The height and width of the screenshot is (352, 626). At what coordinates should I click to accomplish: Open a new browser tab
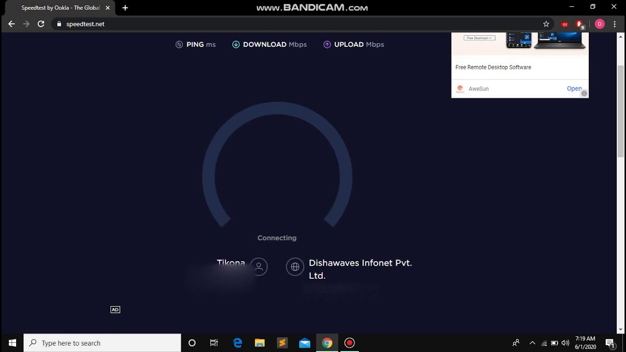point(125,8)
